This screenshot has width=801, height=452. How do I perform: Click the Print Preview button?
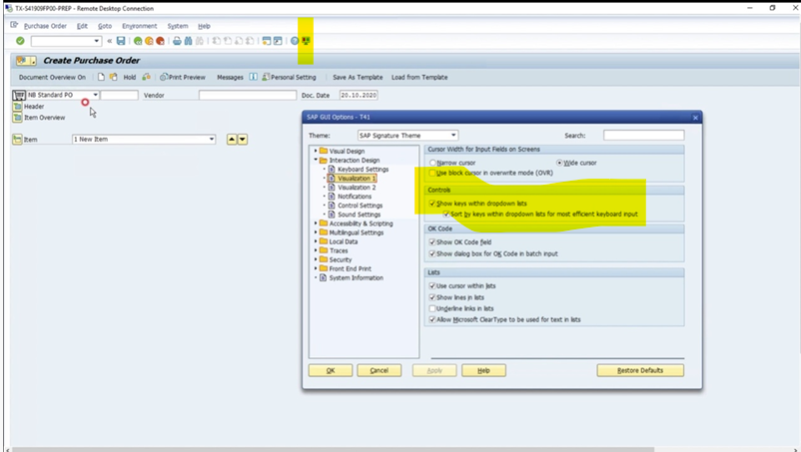pyautogui.click(x=183, y=77)
